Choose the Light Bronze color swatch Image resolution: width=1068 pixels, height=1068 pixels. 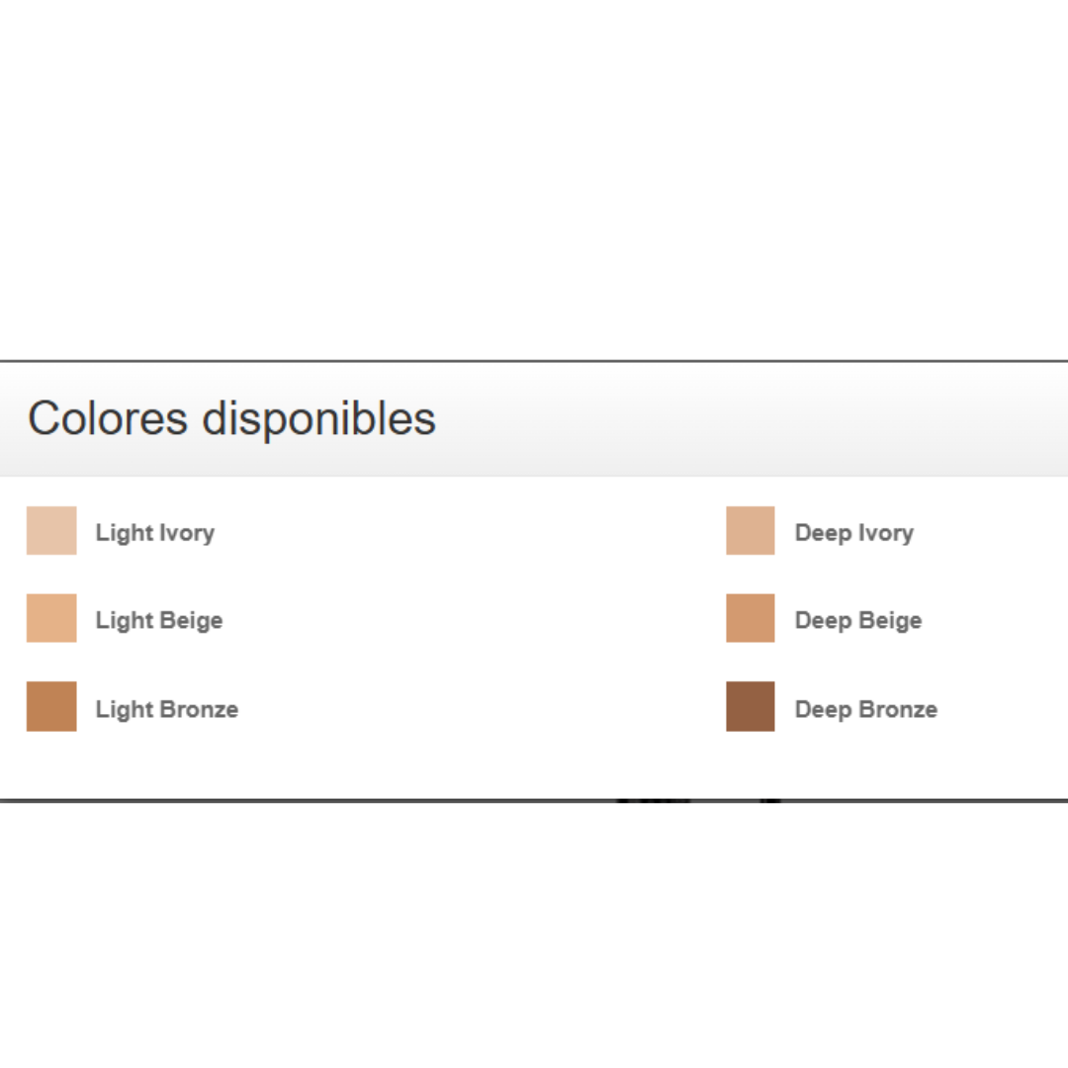pyautogui.click(x=51, y=706)
